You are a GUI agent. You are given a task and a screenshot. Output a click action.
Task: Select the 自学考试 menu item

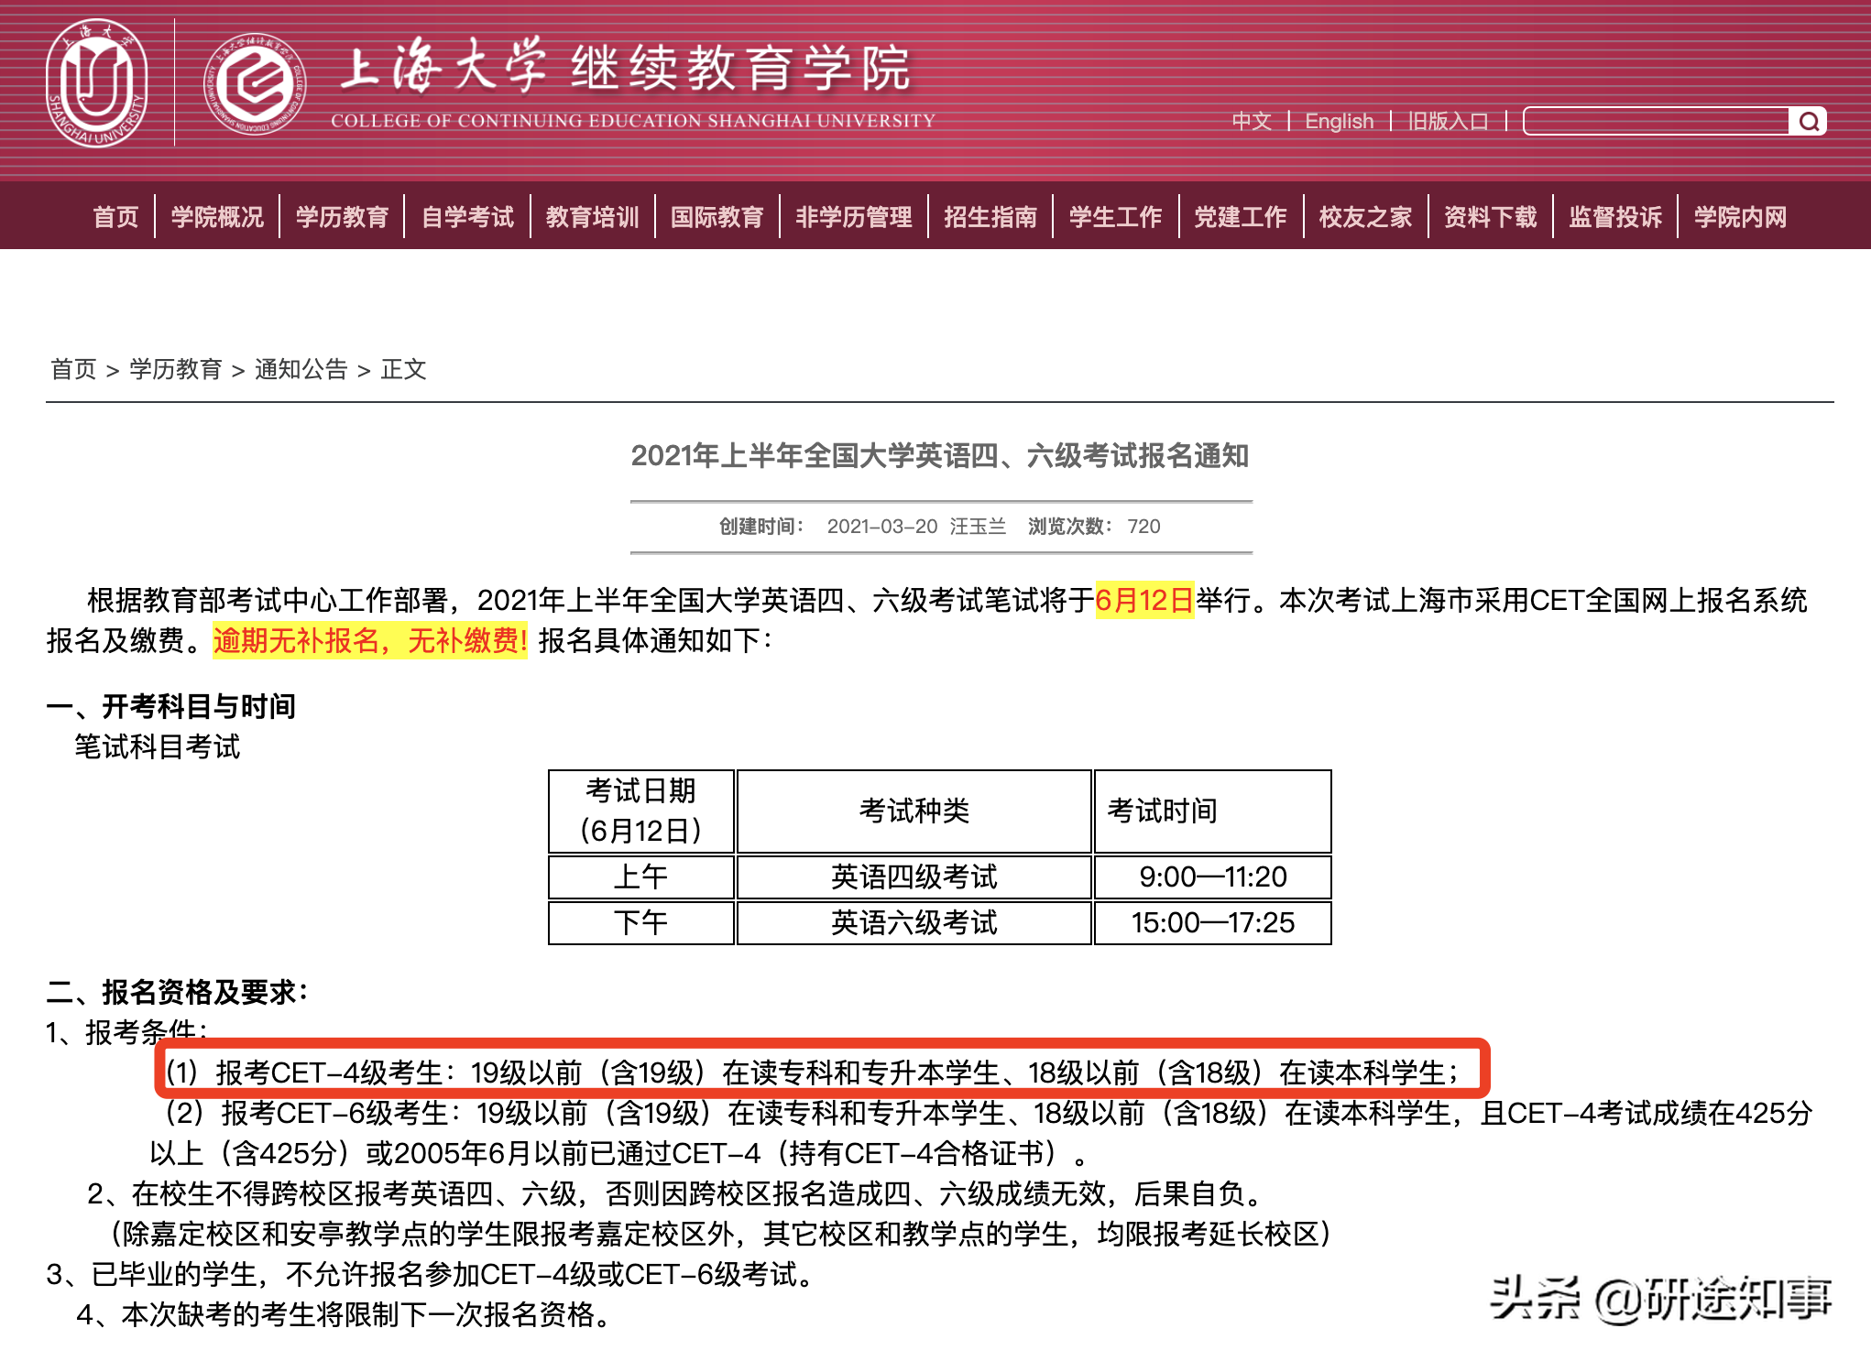tap(467, 217)
